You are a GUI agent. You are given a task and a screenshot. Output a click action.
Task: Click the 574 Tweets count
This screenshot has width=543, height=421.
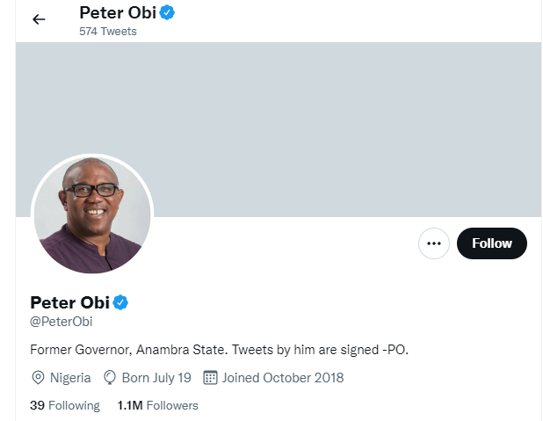108,32
